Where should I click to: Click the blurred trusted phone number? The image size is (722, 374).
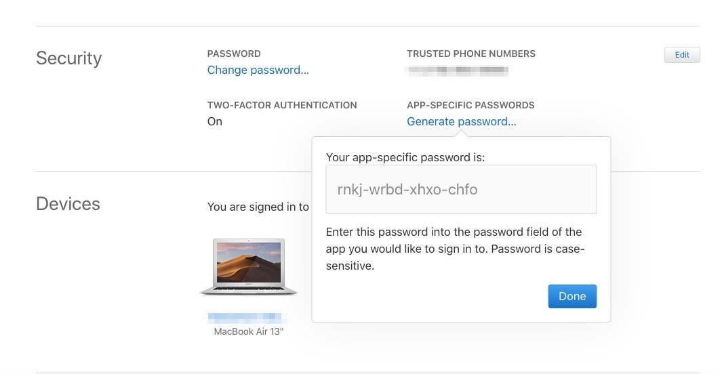(x=457, y=70)
